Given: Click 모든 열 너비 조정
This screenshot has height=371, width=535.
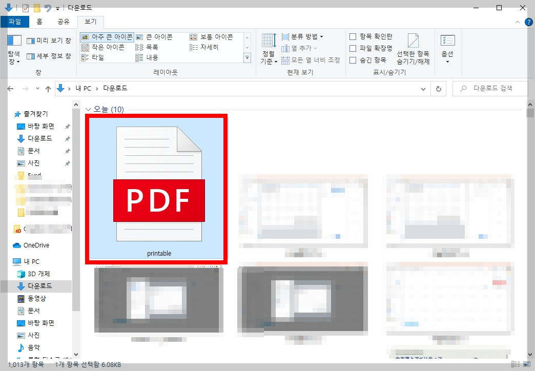Looking at the screenshot, I should point(311,60).
